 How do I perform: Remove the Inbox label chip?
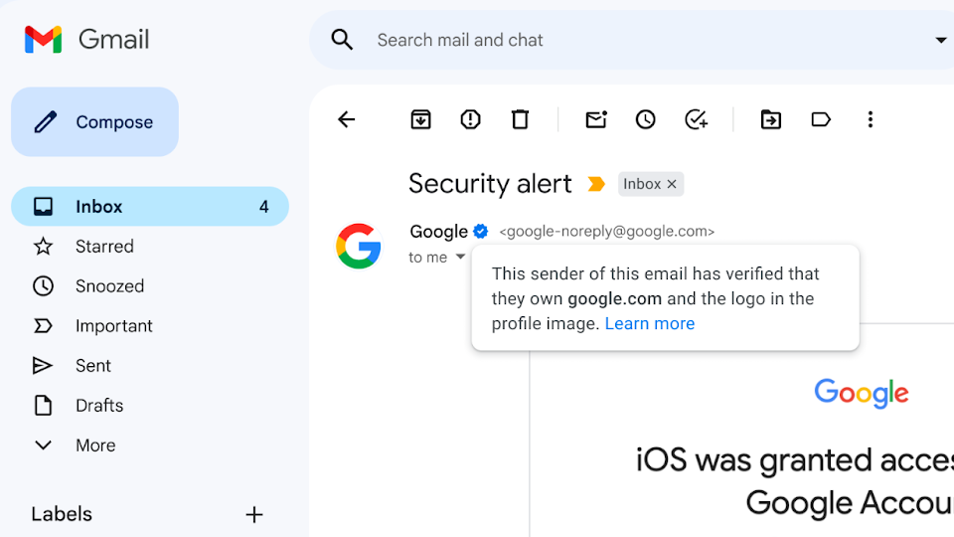point(672,184)
